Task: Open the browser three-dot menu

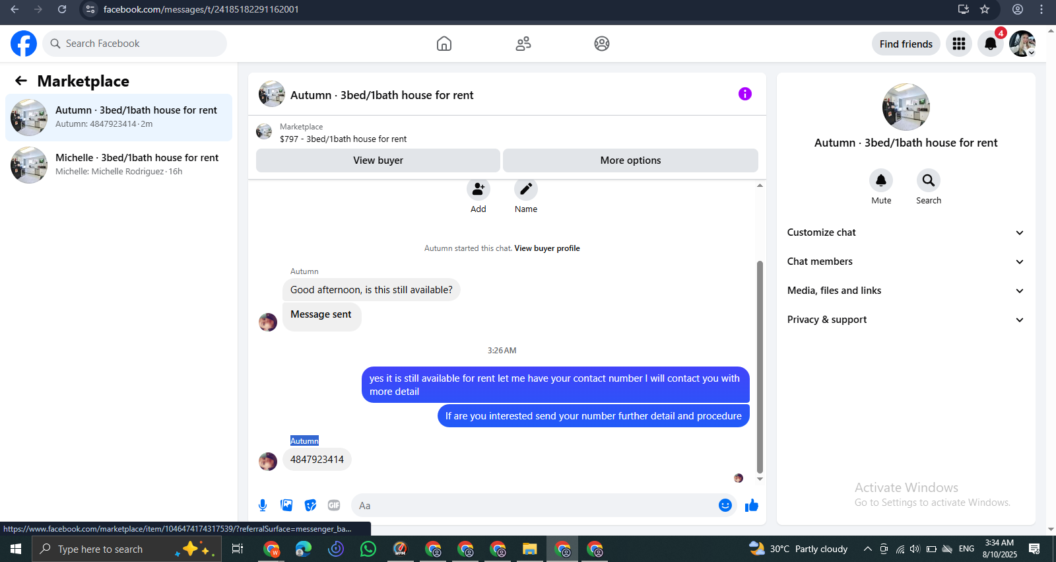Action: tap(1041, 9)
